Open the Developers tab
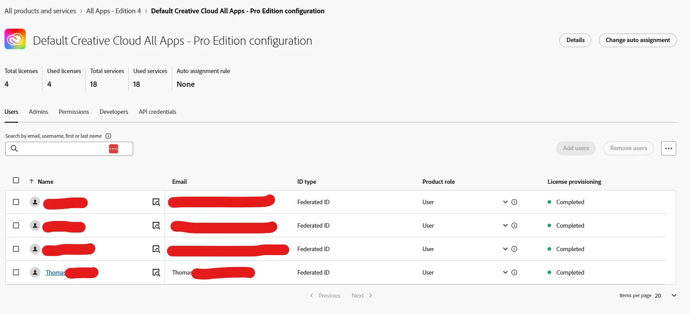The image size is (690, 314). (x=114, y=112)
